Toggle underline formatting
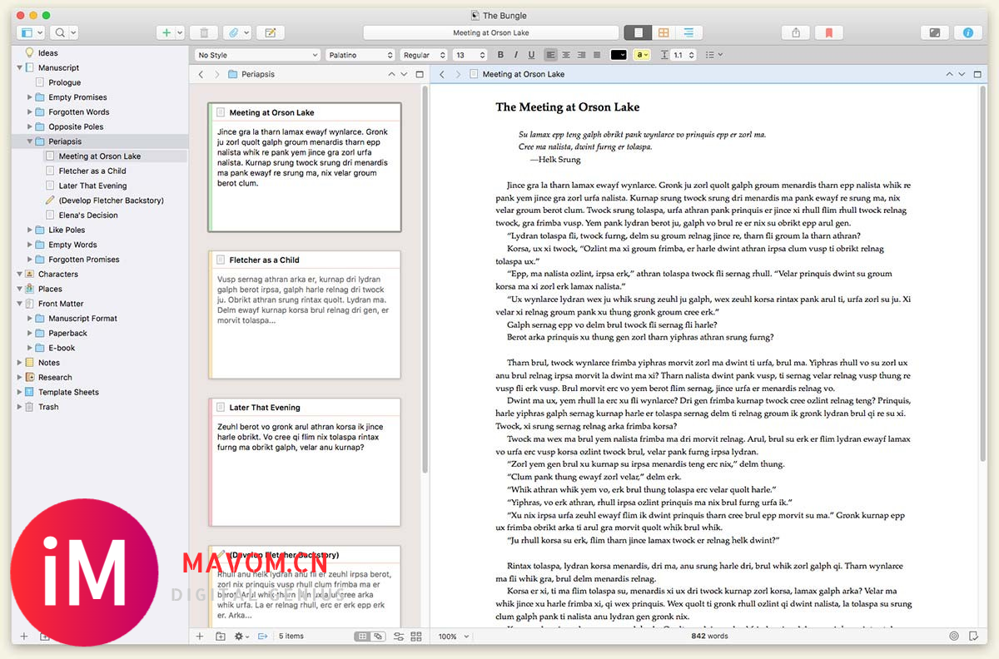 pos(531,55)
